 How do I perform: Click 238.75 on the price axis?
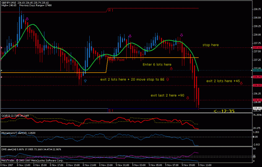tap(257, 9)
